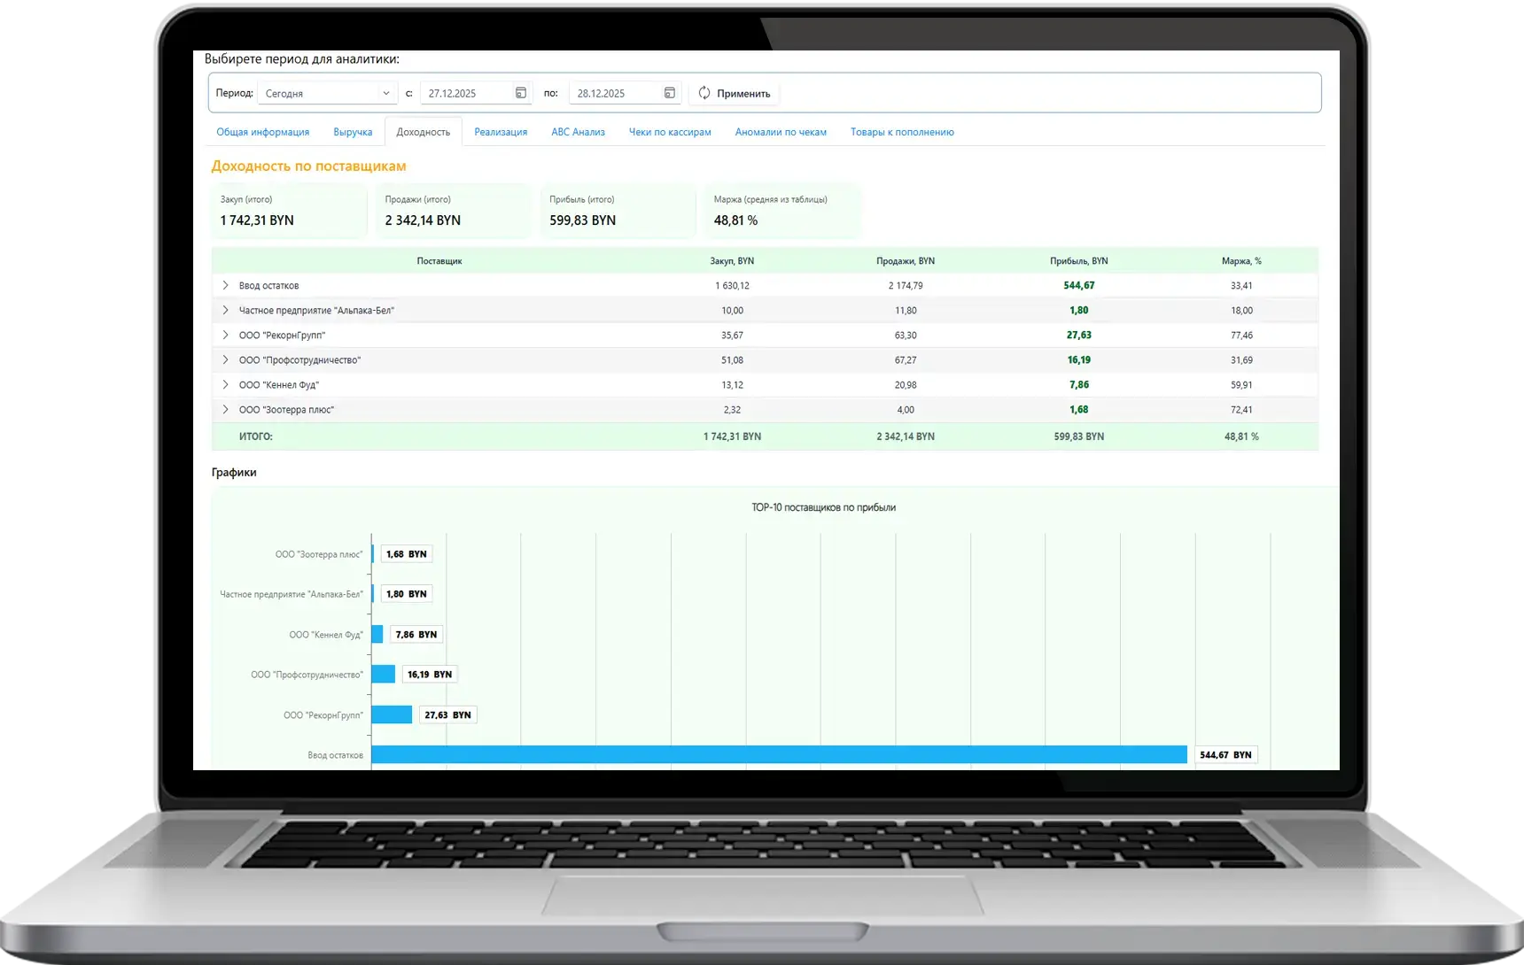Viewport: 1524px width, 965px height.
Task: Open calendar picker for end date
Action: point(670,93)
